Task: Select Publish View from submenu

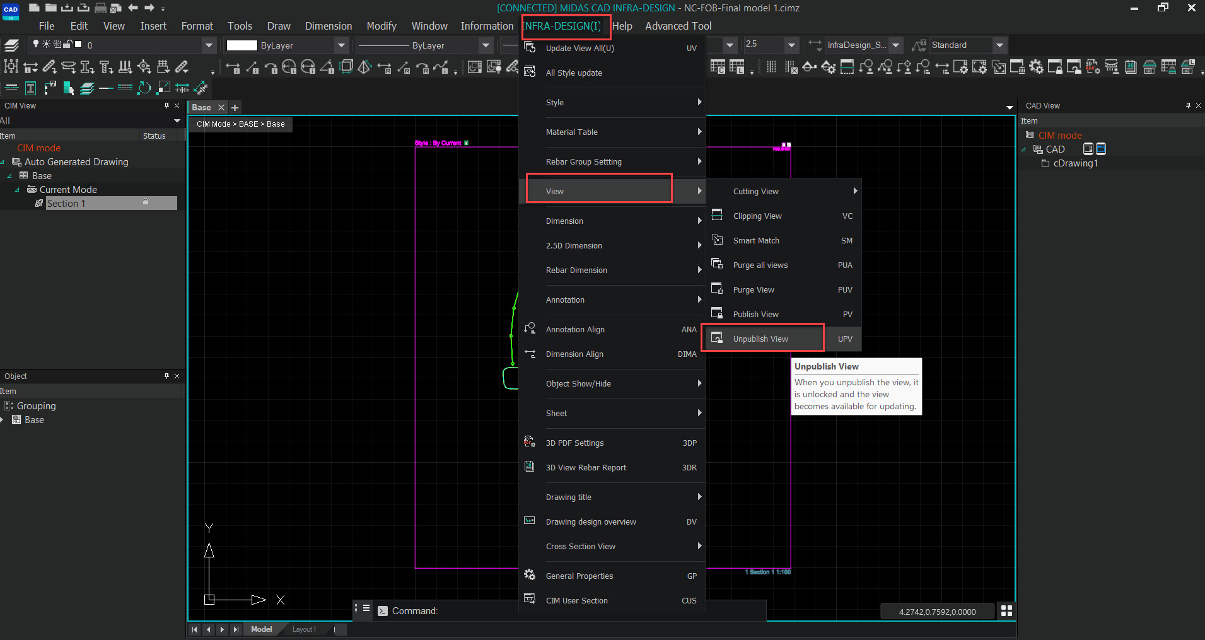Action: pos(781,314)
